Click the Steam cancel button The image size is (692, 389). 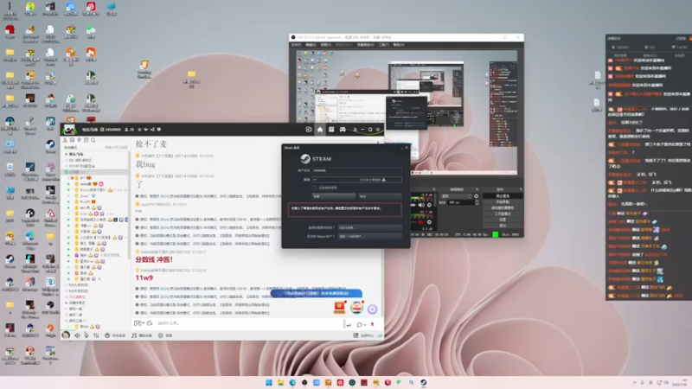point(380,196)
